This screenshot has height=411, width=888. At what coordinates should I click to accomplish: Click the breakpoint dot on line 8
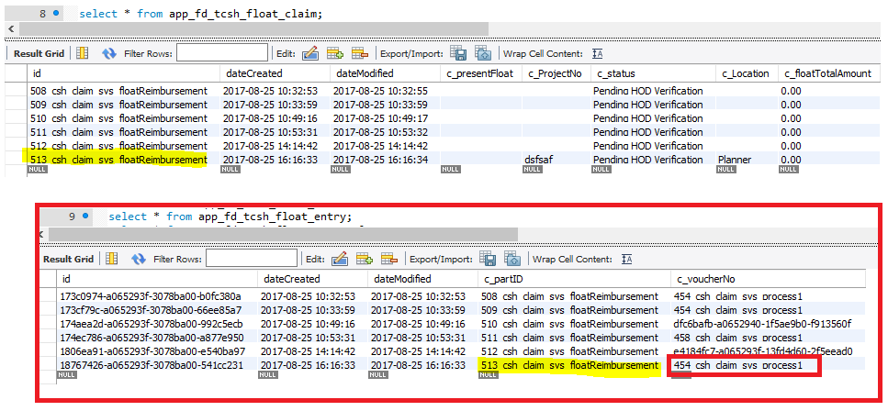coord(57,14)
